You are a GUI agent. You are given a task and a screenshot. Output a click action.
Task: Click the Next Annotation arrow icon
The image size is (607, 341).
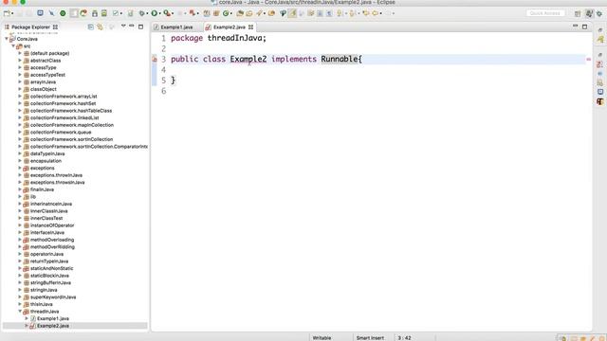click(340, 13)
